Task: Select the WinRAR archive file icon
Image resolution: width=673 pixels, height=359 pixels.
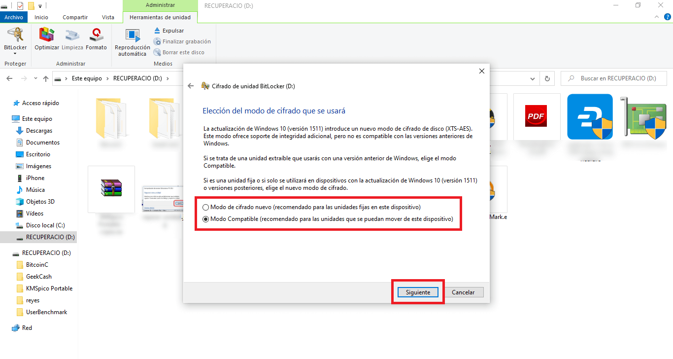Action: (x=111, y=188)
